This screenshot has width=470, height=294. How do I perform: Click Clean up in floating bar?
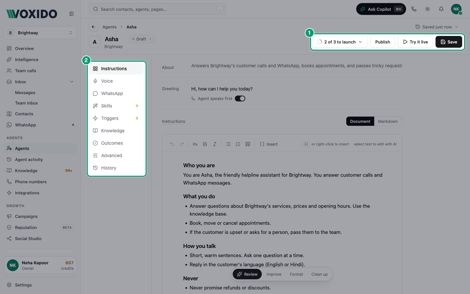click(x=320, y=274)
